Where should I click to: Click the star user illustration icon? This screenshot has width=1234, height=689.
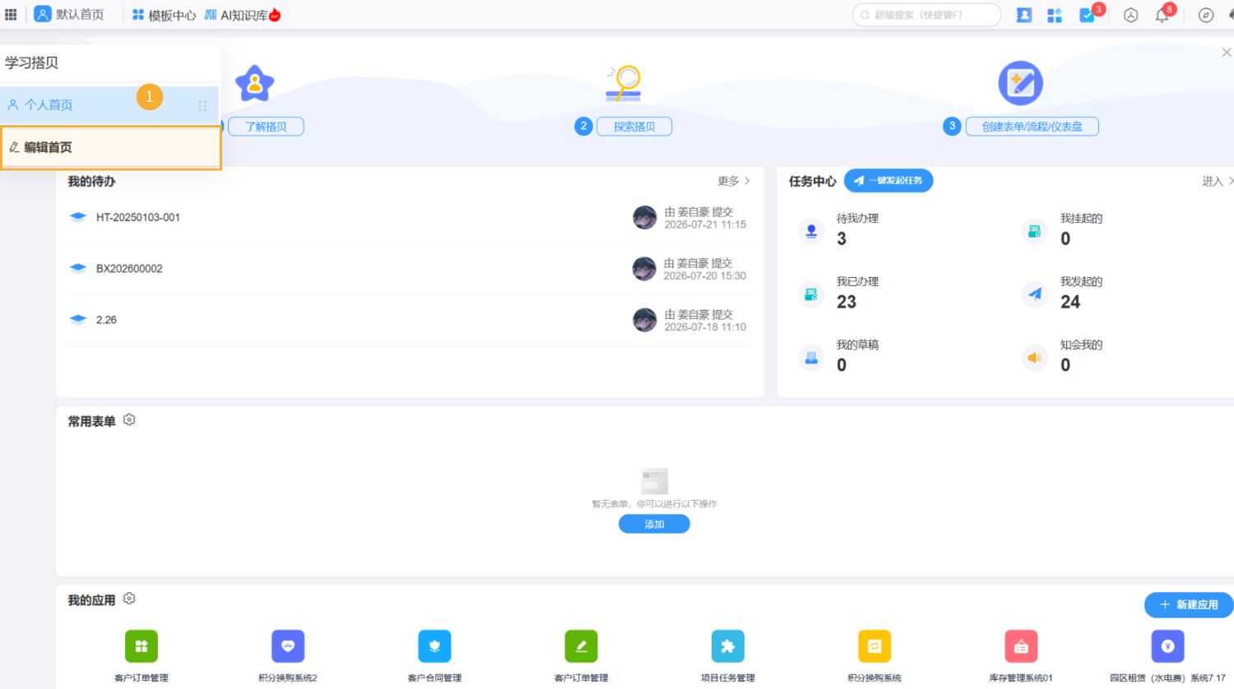tap(255, 83)
